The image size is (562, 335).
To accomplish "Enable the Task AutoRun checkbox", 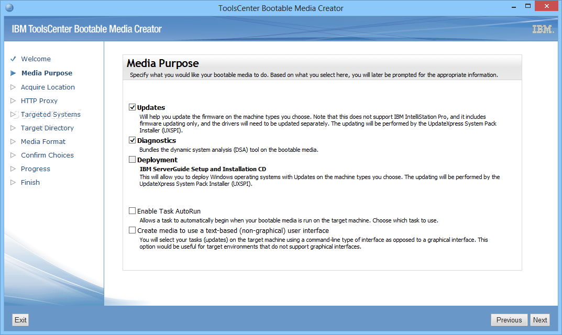I will (x=133, y=210).
